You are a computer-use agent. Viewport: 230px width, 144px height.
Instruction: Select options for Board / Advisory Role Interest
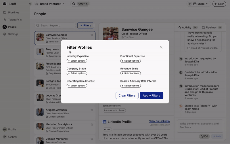coord(131,86)
